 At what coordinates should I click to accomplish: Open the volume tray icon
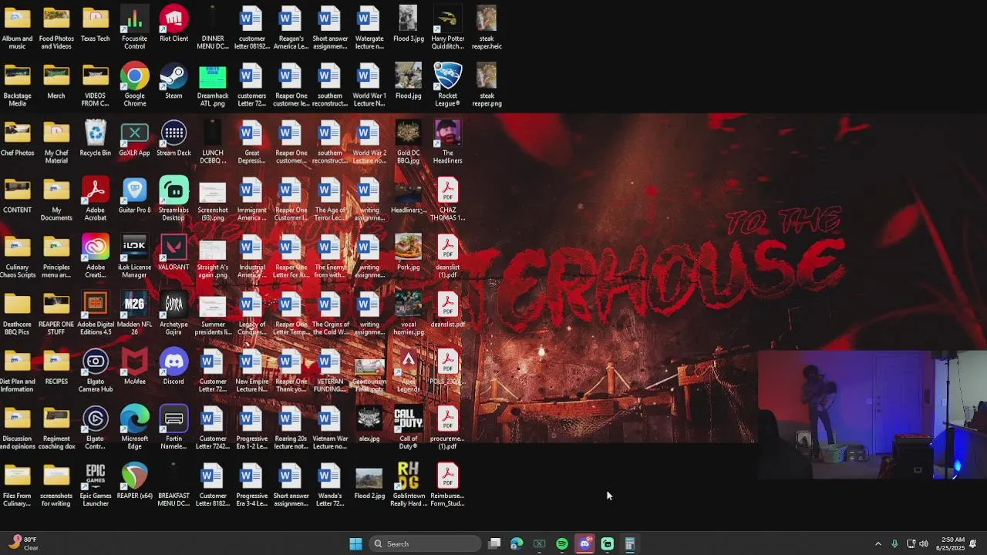924,543
